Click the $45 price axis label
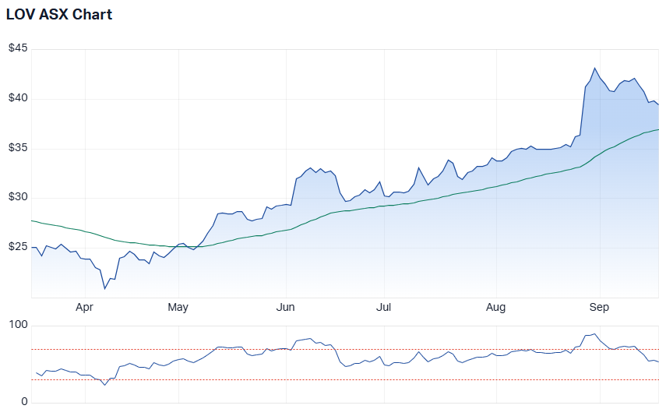The width and height of the screenshot is (659, 416). pos(18,48)
